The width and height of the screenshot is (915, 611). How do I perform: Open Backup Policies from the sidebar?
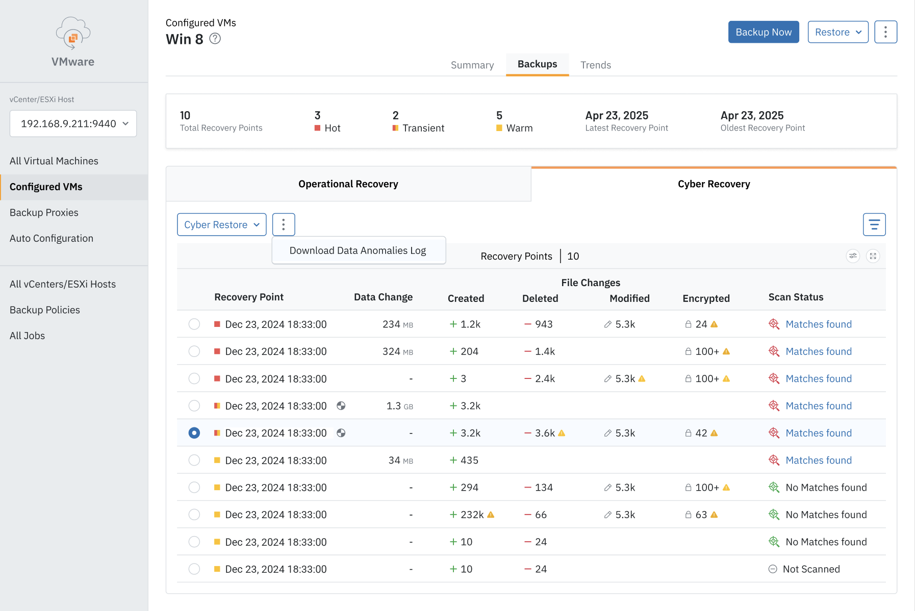point(44,310)
